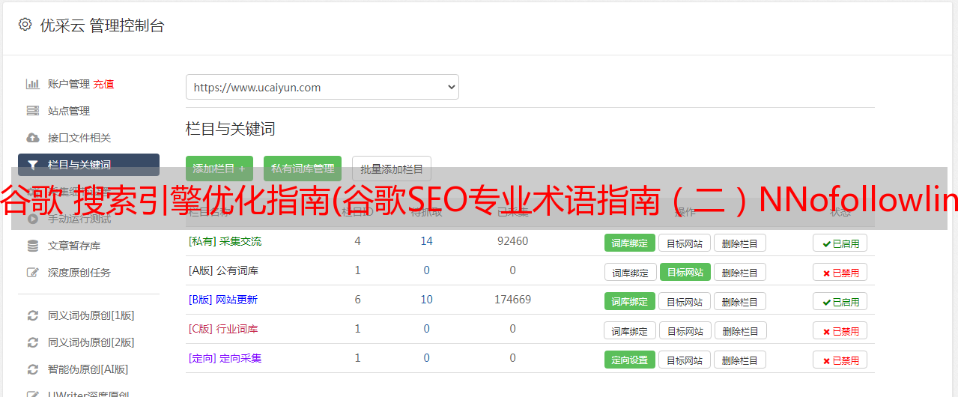
Task: Click the bar chart icon for 账户管理
Action: tap(33, 84)
